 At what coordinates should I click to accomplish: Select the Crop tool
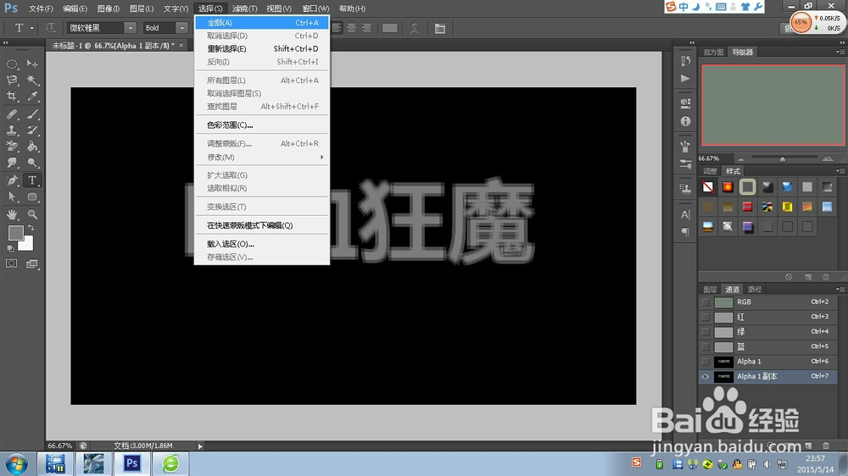[x=11, y=97]
